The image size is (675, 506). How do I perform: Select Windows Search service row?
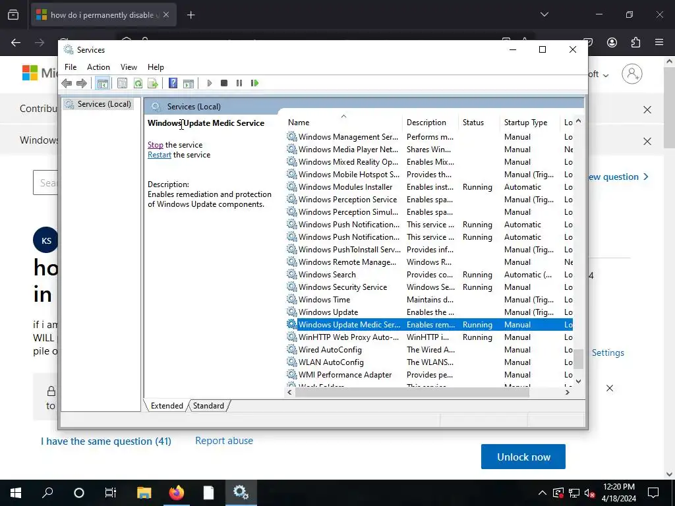(x=428, y=275)
